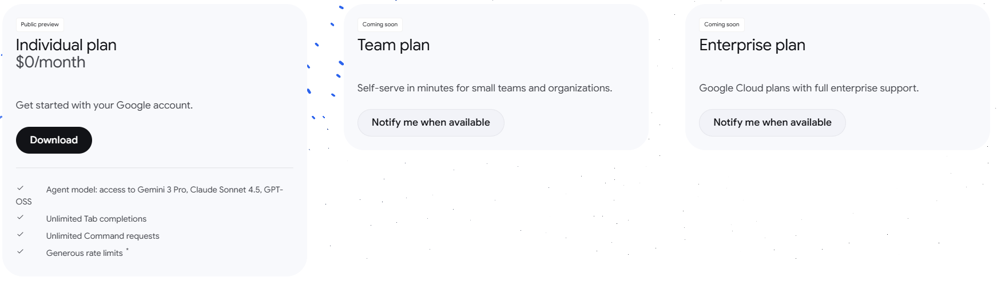
Task: Select the Individual plan heading
Action: tap(66, 45)
